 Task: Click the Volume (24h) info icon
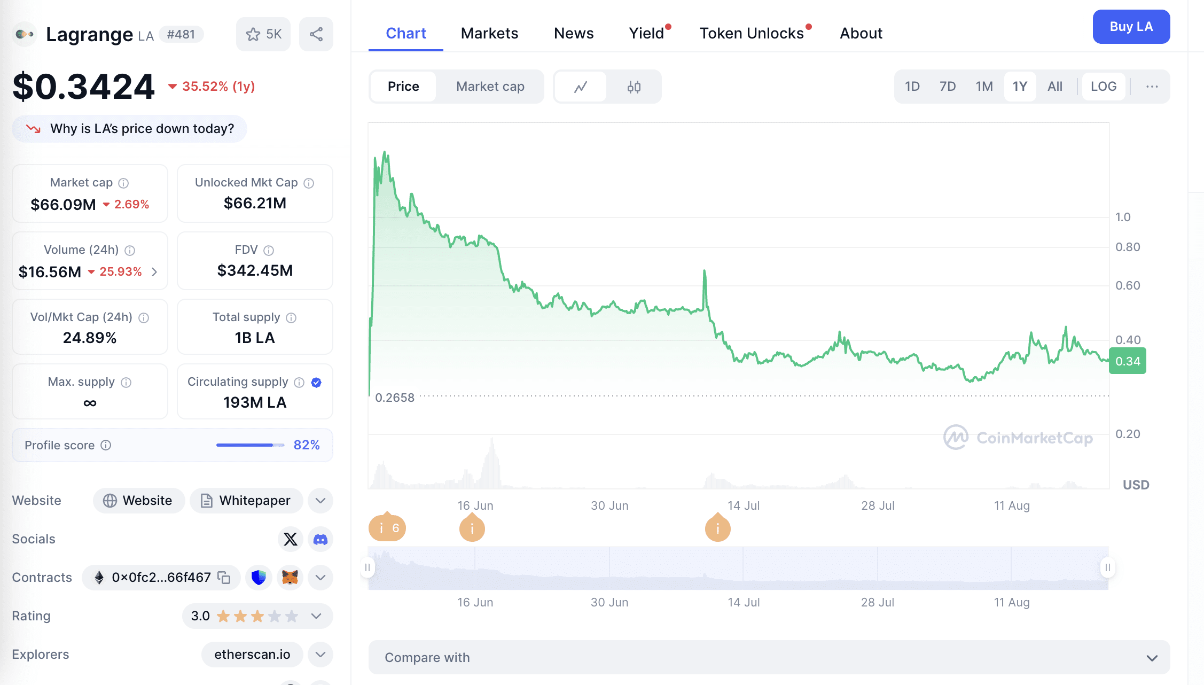click(x=130, y=251)
